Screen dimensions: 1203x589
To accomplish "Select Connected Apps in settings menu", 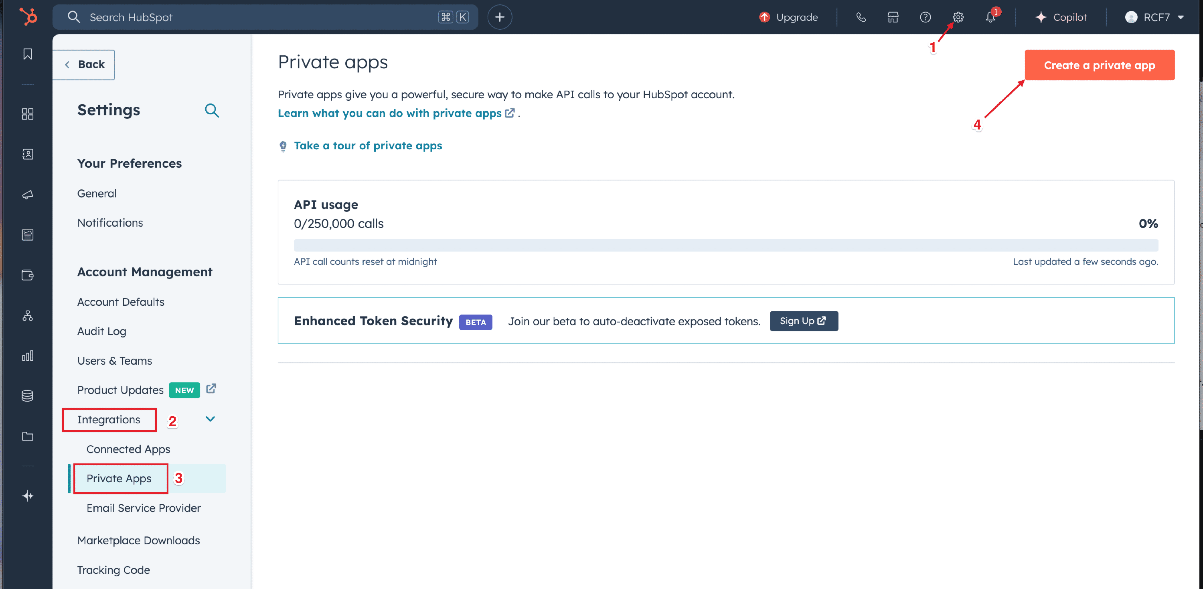I will (128, 449).
